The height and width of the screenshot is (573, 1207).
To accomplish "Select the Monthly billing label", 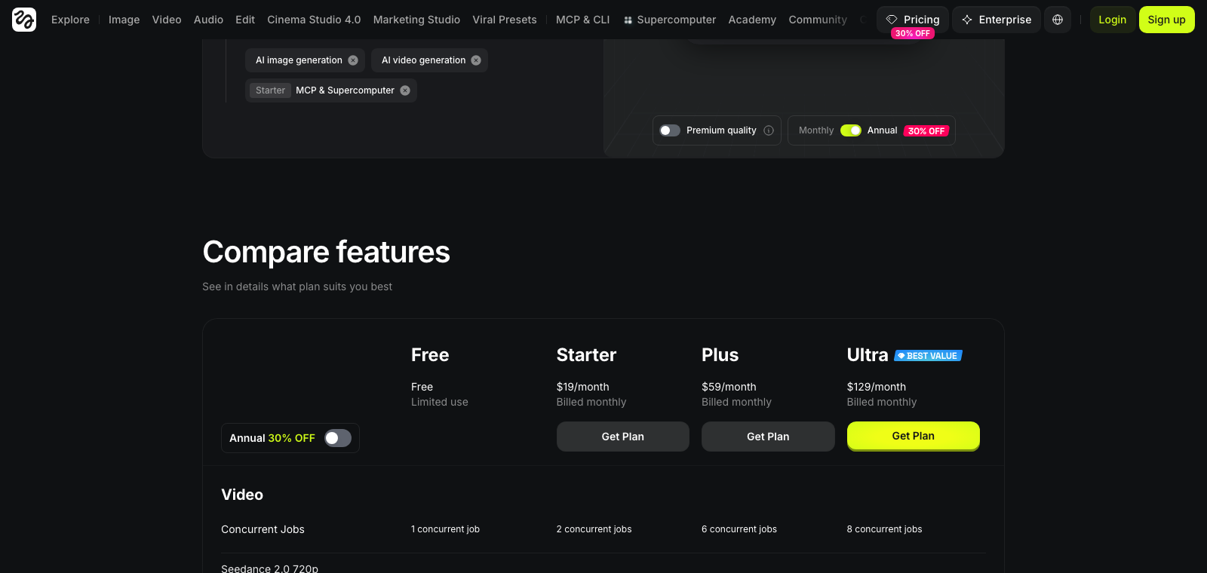I will coord(816,130).
